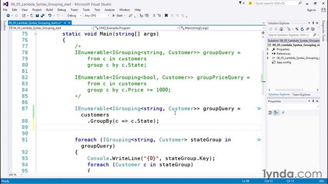
Task: Click the Open File folder icon
Action: tap(32, 16)
